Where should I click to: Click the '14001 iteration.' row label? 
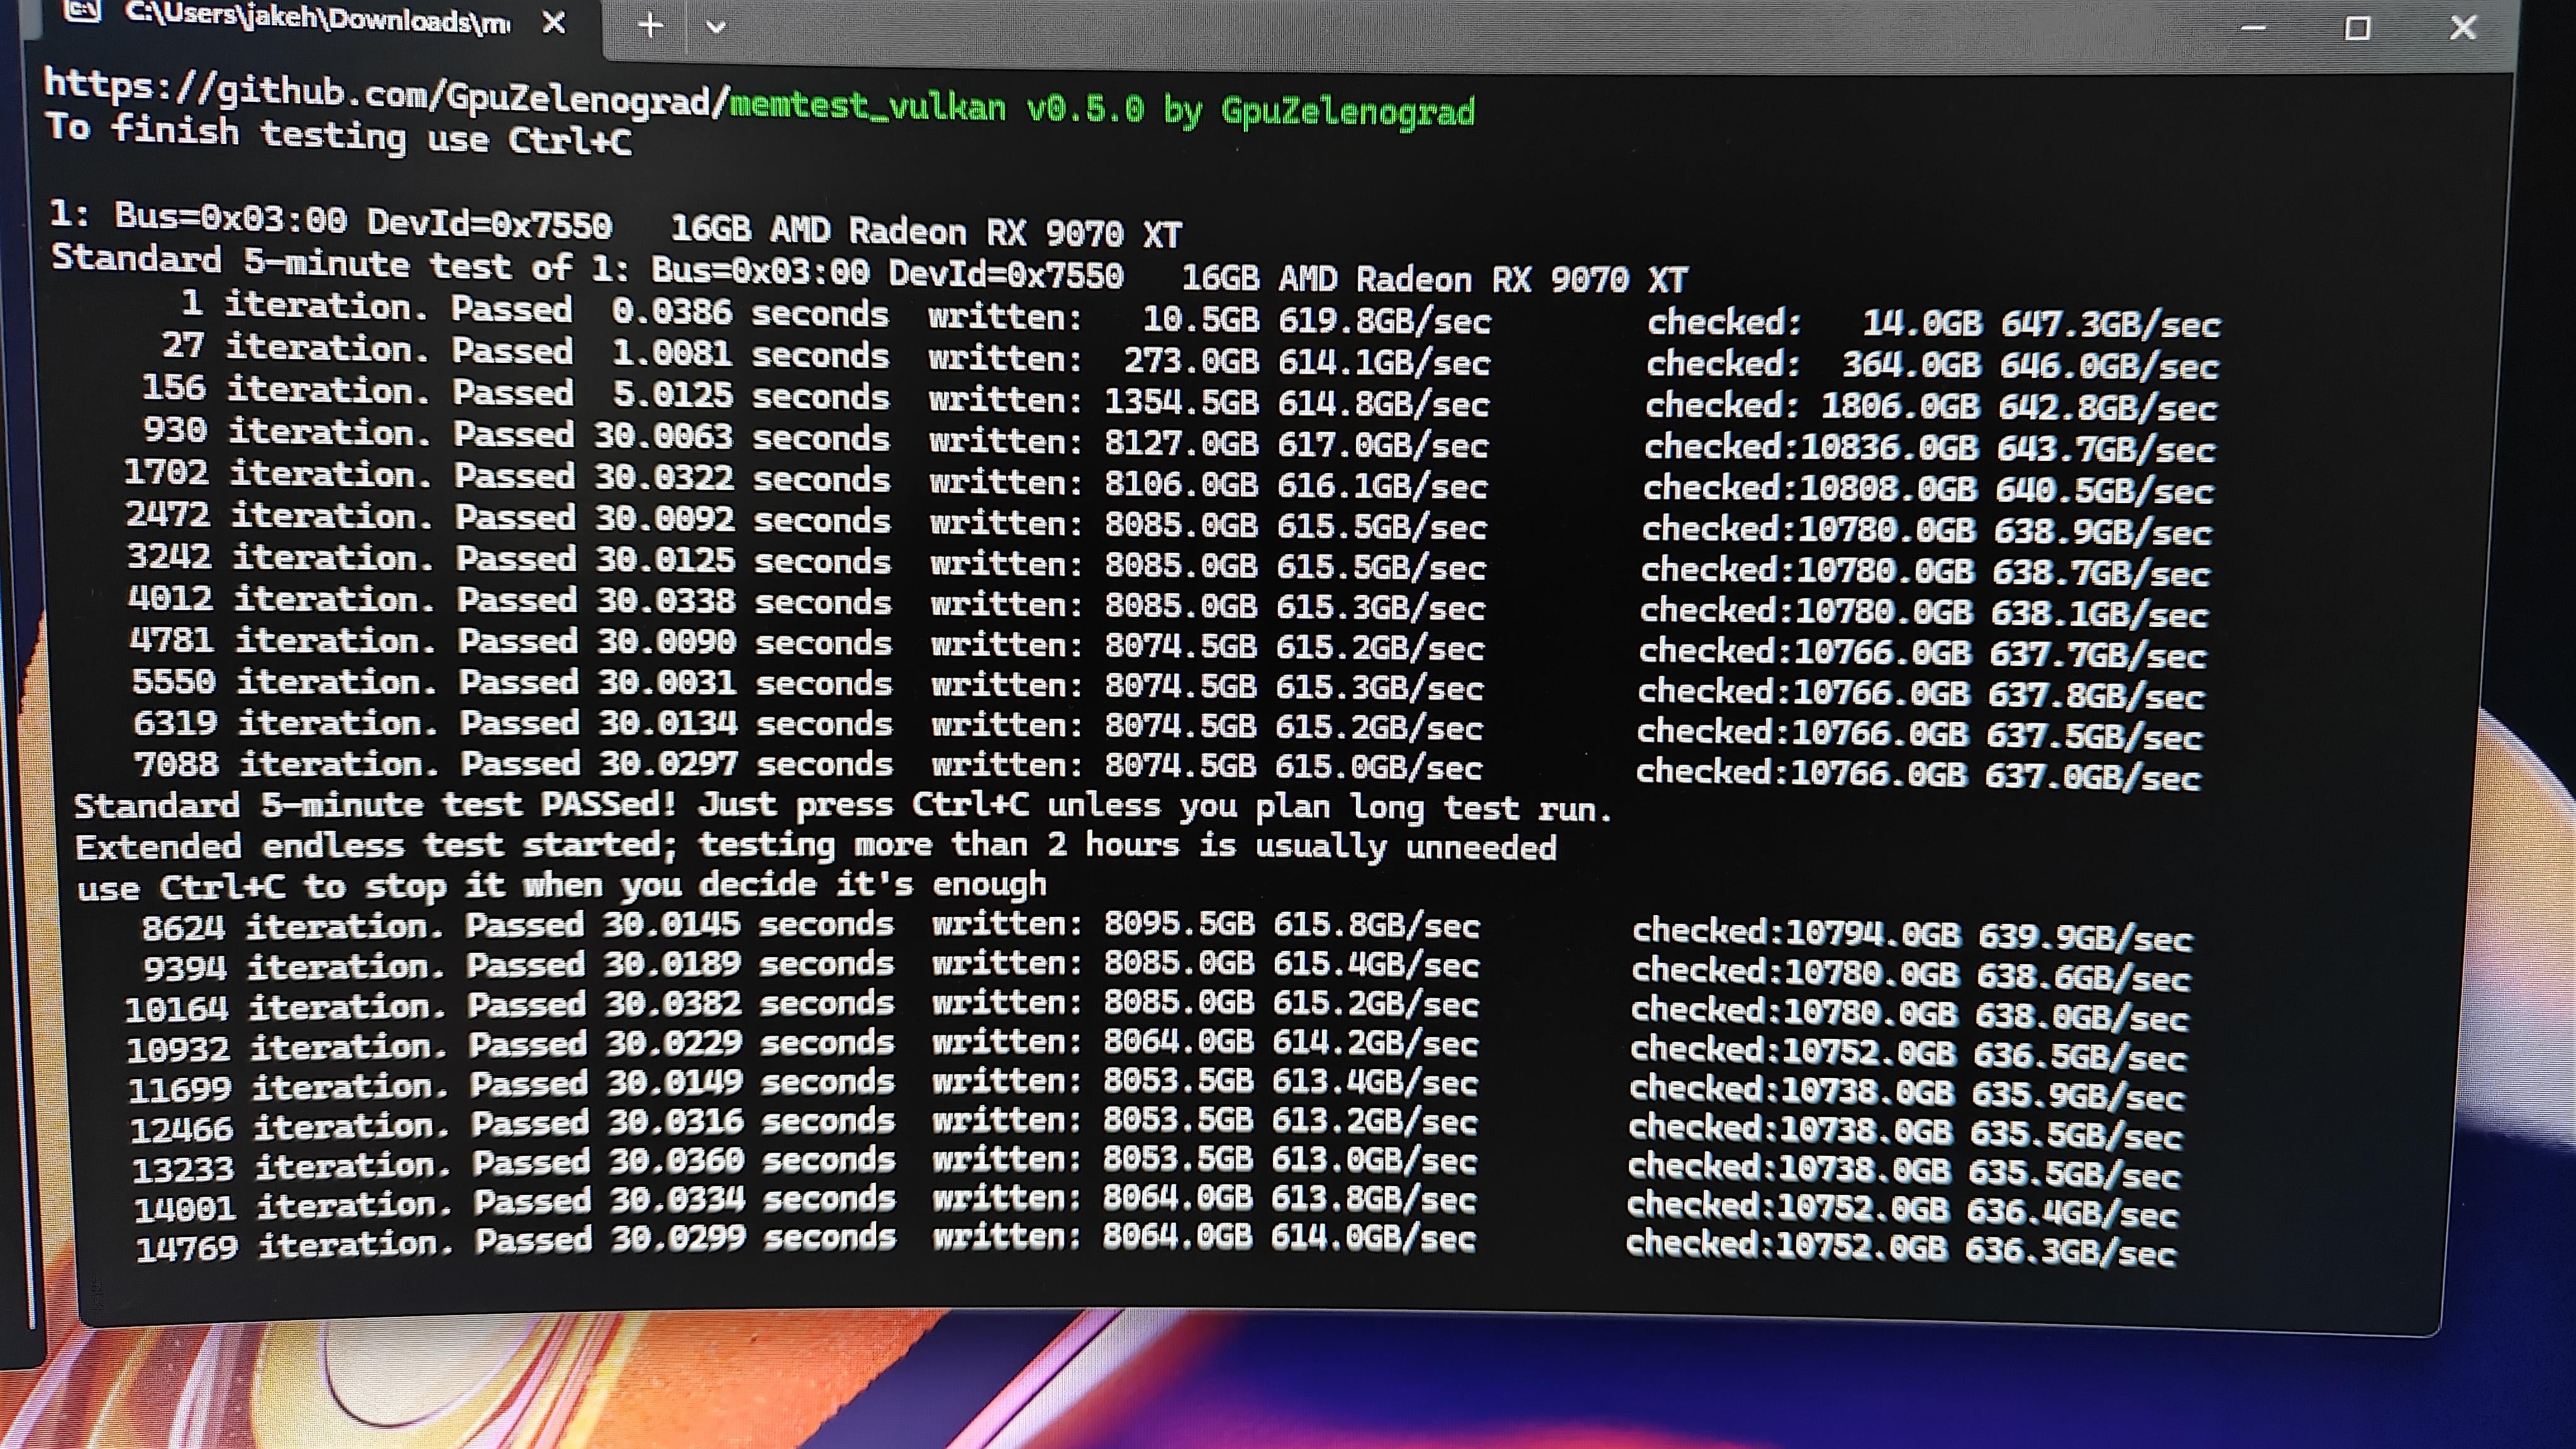point(295,1206)
